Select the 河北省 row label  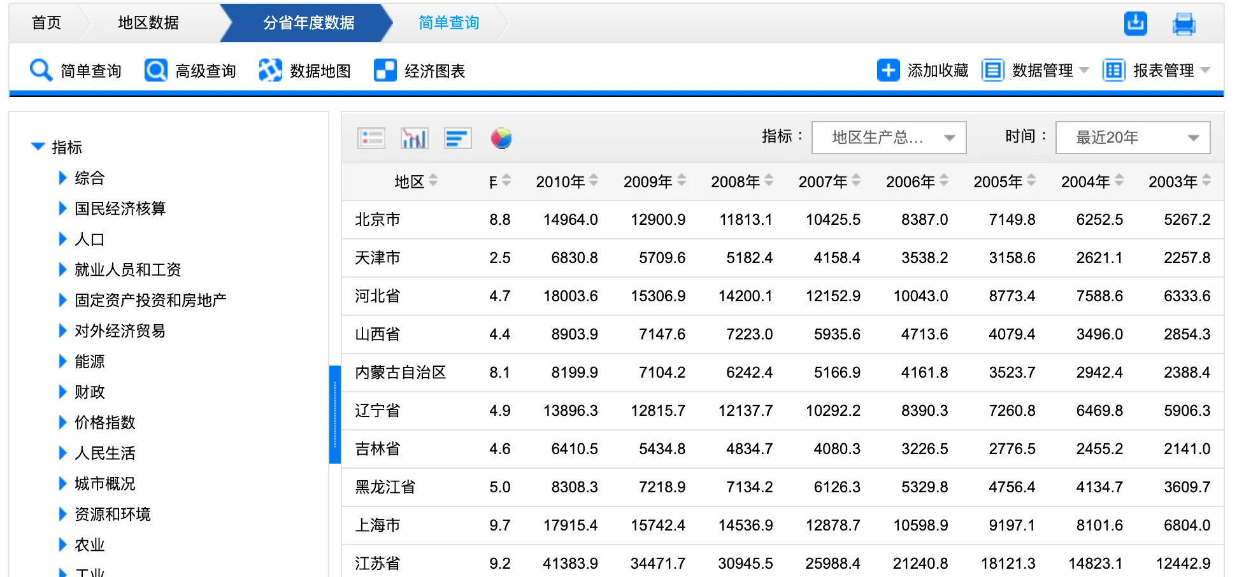(x=378, y=296)
